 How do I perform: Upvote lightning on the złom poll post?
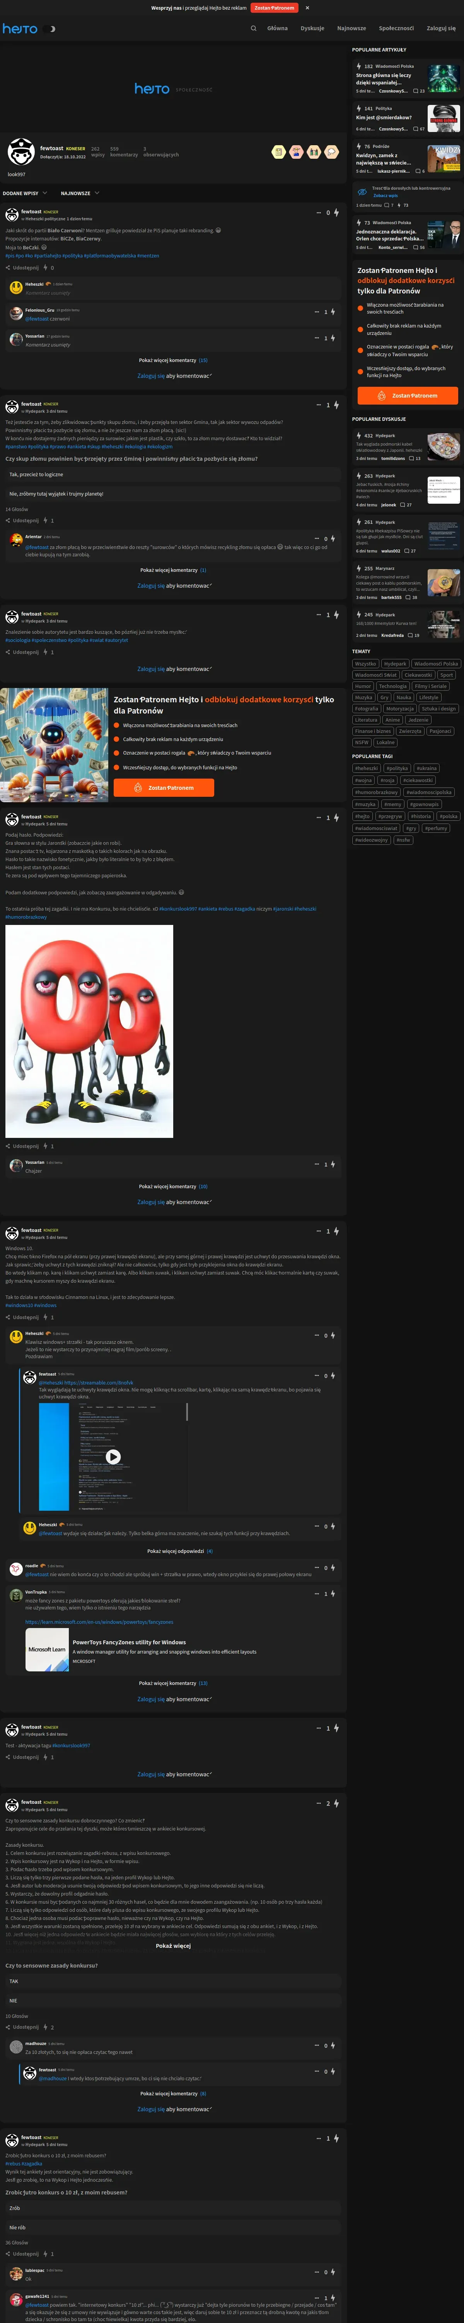[336, 406]
